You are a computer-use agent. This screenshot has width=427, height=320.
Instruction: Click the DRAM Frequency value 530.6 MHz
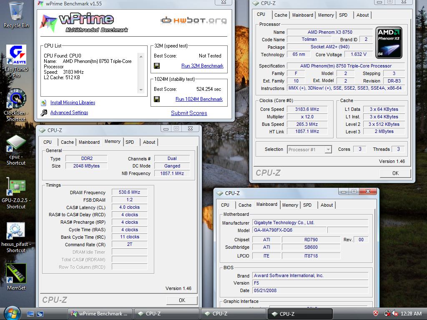[x=129, y=192]
